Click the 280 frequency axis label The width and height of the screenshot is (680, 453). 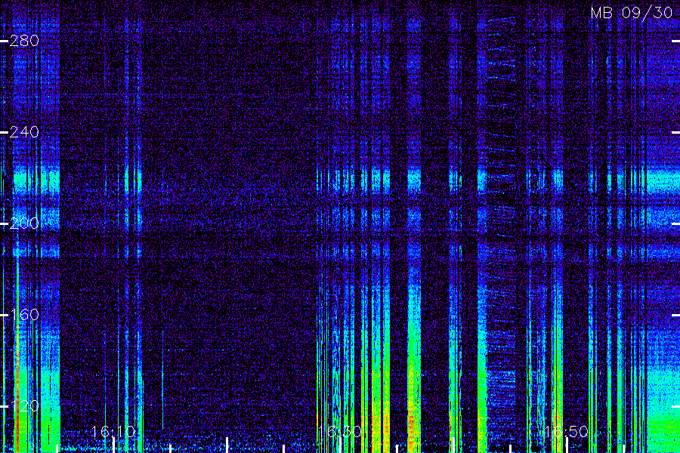point(24,41)
